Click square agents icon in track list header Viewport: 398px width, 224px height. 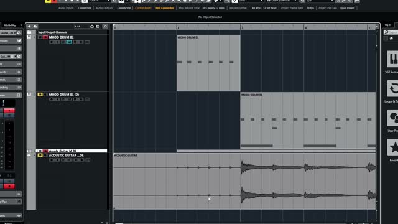pos(98,26)
